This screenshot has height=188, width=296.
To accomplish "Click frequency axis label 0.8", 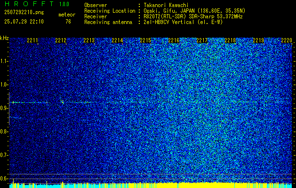I will coord(4,132).
